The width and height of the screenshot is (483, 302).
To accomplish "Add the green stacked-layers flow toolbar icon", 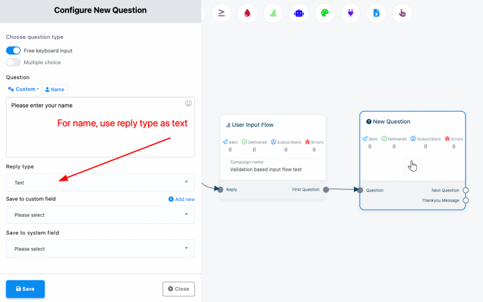I will (x=273, y=13).
